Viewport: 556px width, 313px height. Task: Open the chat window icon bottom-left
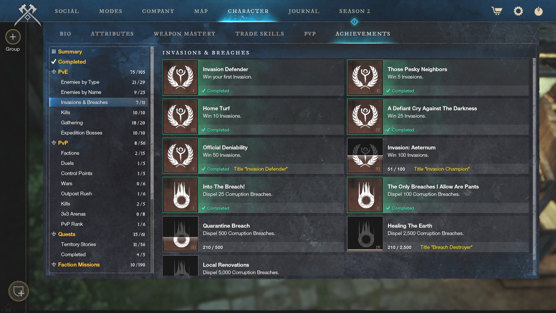pyautogui.click(x=19, y=291)
